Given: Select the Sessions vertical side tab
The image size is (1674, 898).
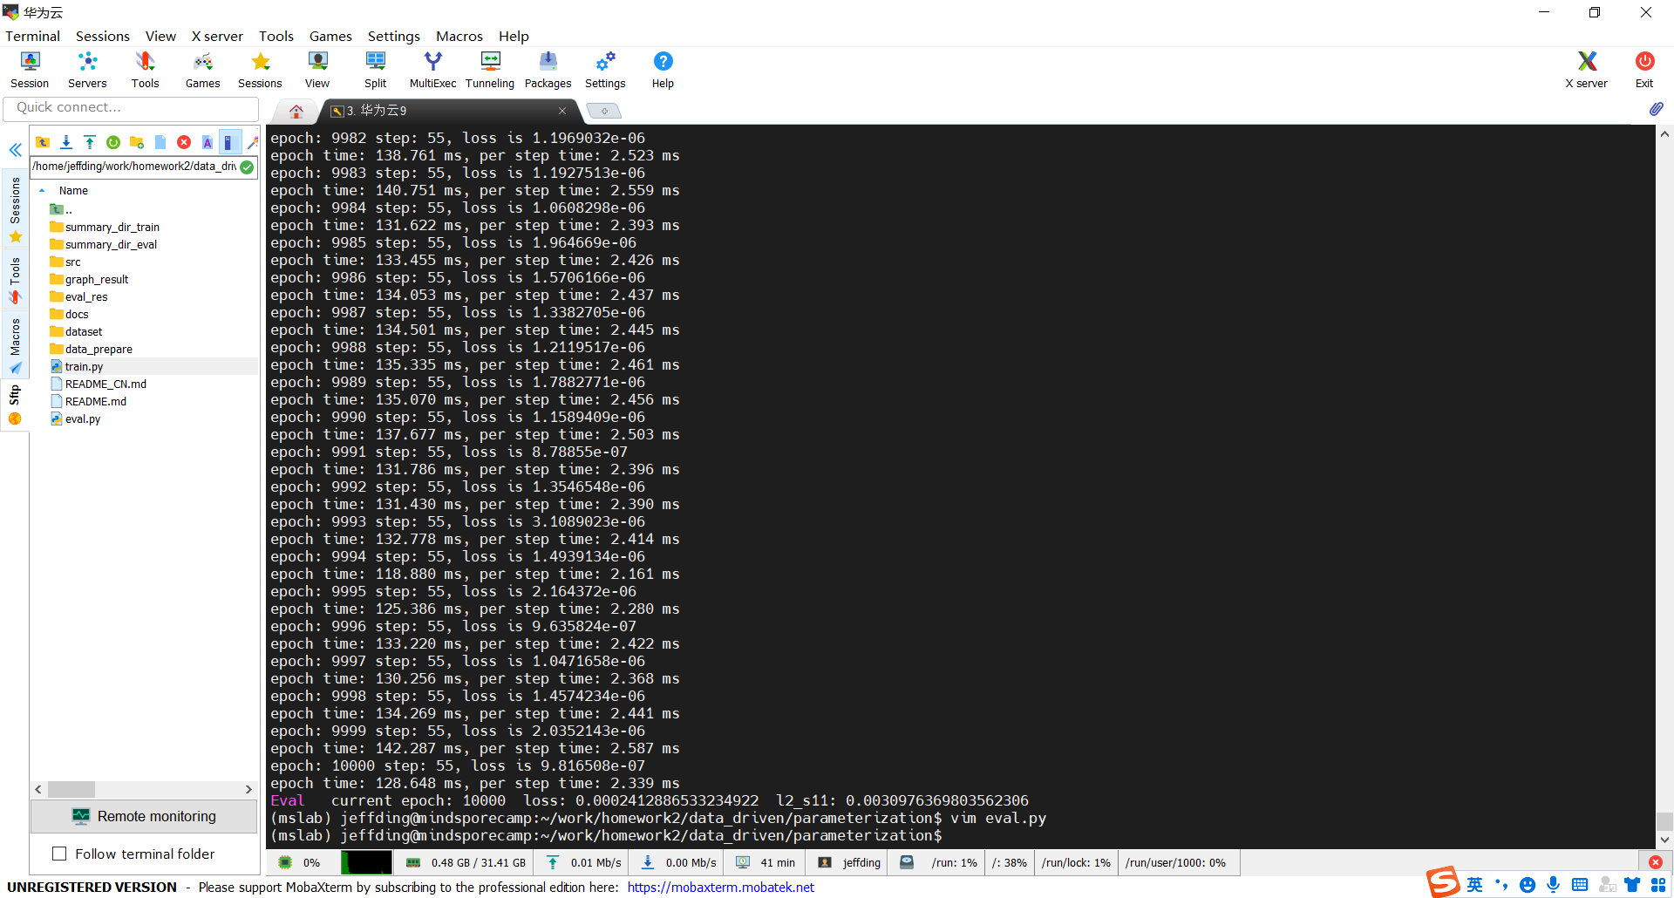Looking at the screenshot, I should coord(15,209).
